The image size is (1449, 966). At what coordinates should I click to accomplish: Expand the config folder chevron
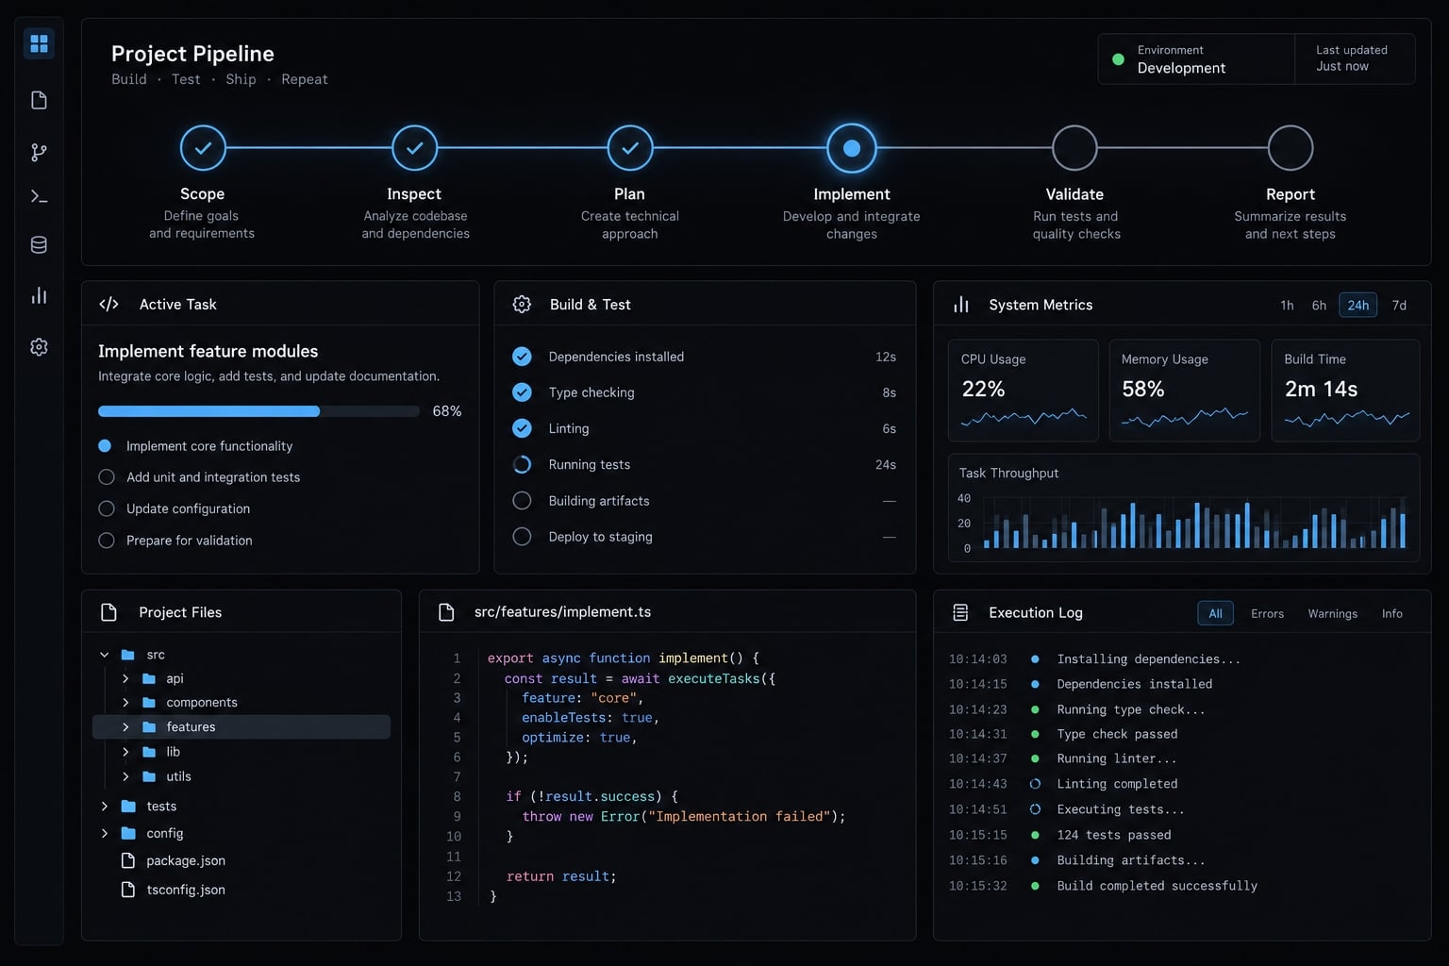tap(105, 834)
